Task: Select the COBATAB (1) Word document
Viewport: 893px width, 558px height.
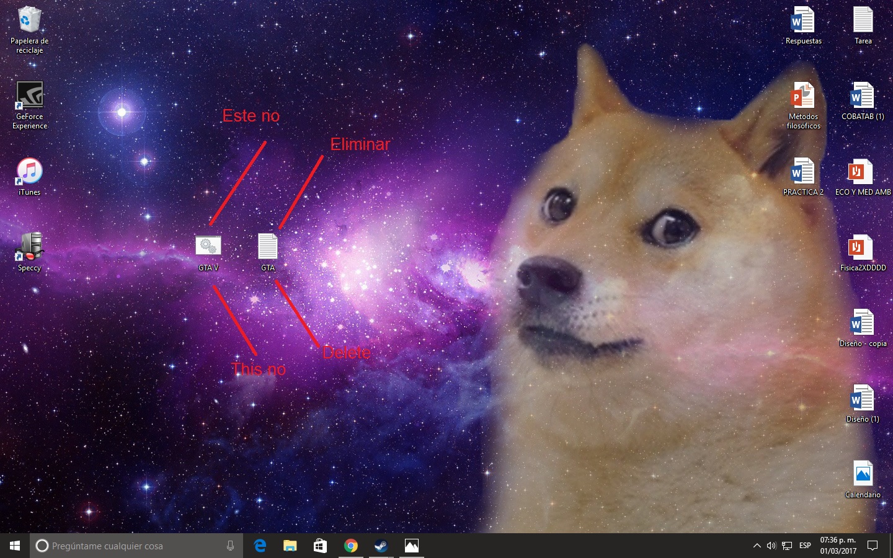Action: pyautogui.click(x=863, y=102)
